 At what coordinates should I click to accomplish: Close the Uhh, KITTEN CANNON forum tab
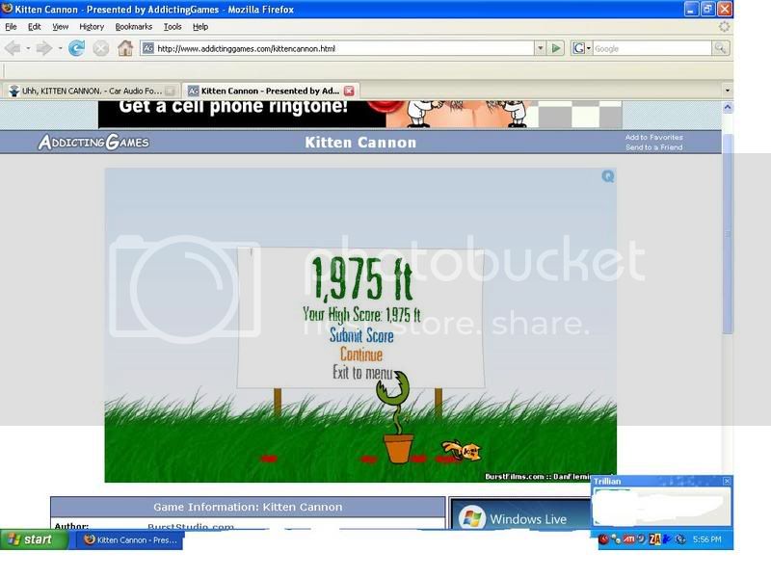[x=171, y=91]
